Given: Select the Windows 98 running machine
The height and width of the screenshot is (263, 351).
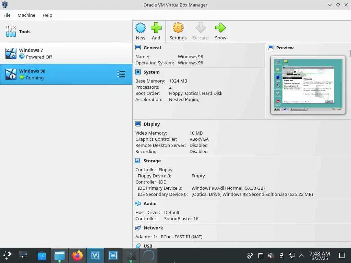Looking at the screenshot, I should (x=66, y=74).
